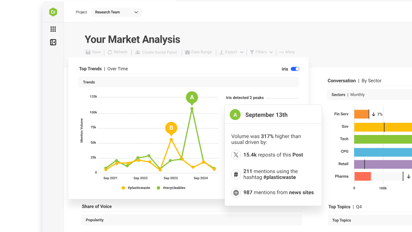Click the Fin Serv down arrow 7%
The height and width of the screenshot is (232, 412).
[377, 114]
